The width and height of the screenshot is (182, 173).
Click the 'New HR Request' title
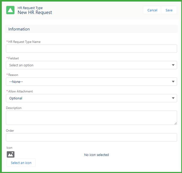tap(35, 12)
